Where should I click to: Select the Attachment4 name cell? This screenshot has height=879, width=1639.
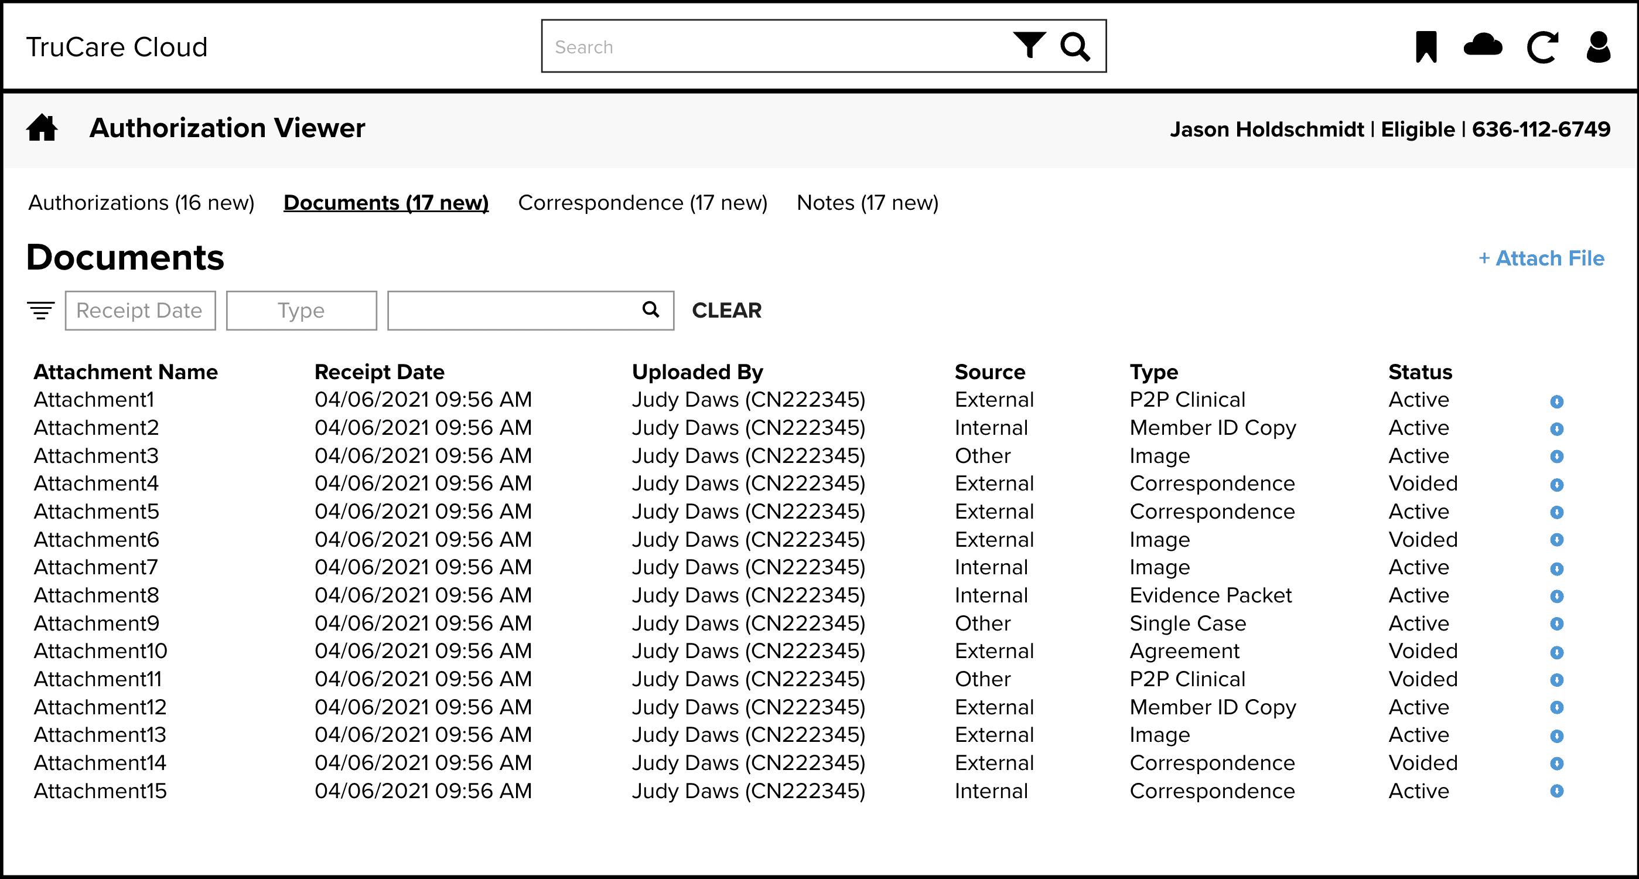pyautogui.click(x=96, y=483)
